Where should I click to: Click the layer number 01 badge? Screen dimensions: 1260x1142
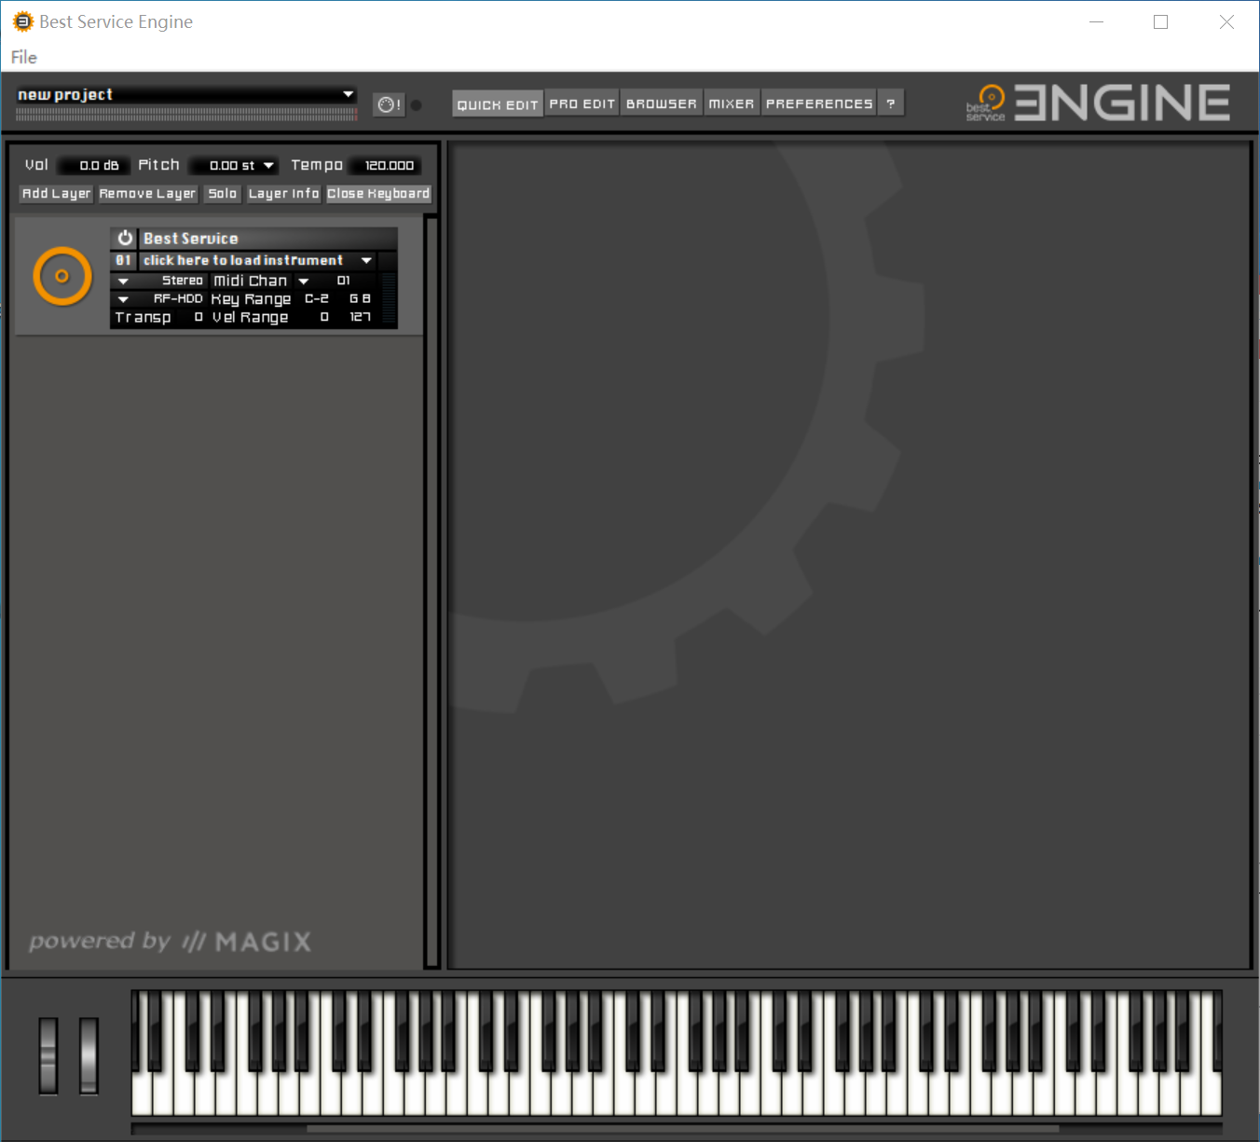(123, 260)
